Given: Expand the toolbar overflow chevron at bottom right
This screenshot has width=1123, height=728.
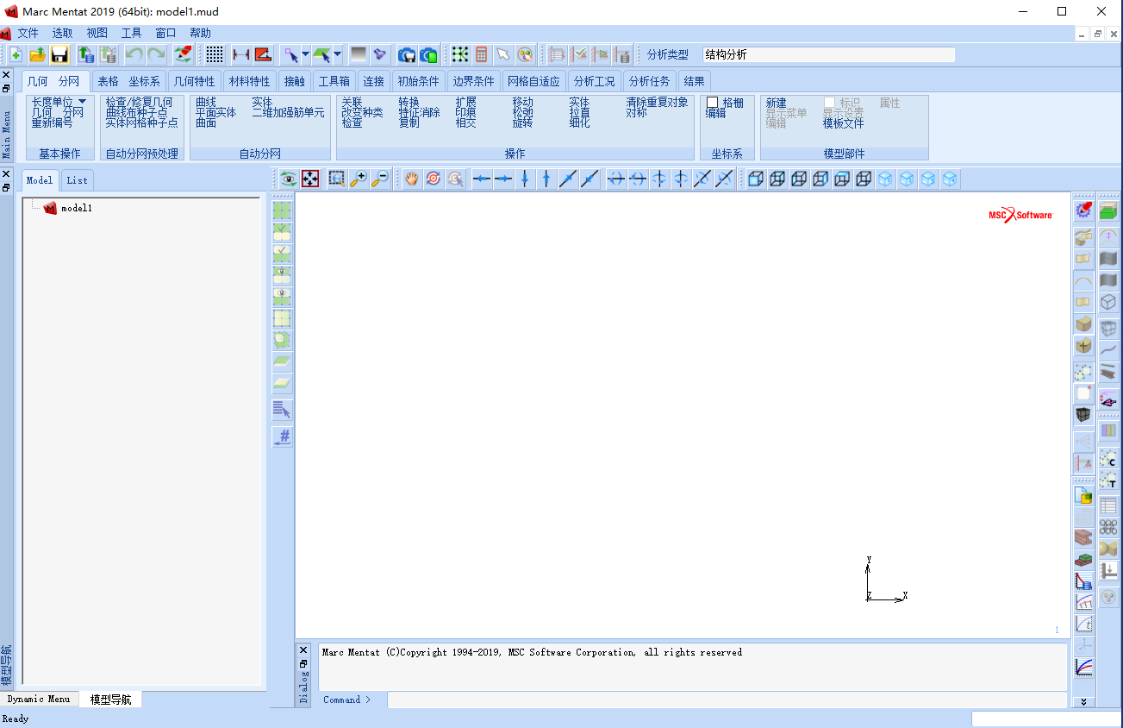Looking at the screenshot, I should pyautogui.click(x=1083, y=701).
